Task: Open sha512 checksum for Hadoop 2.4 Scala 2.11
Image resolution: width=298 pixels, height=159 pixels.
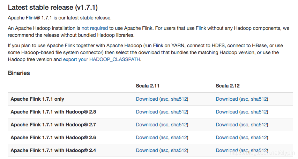Action: [179, 150]
